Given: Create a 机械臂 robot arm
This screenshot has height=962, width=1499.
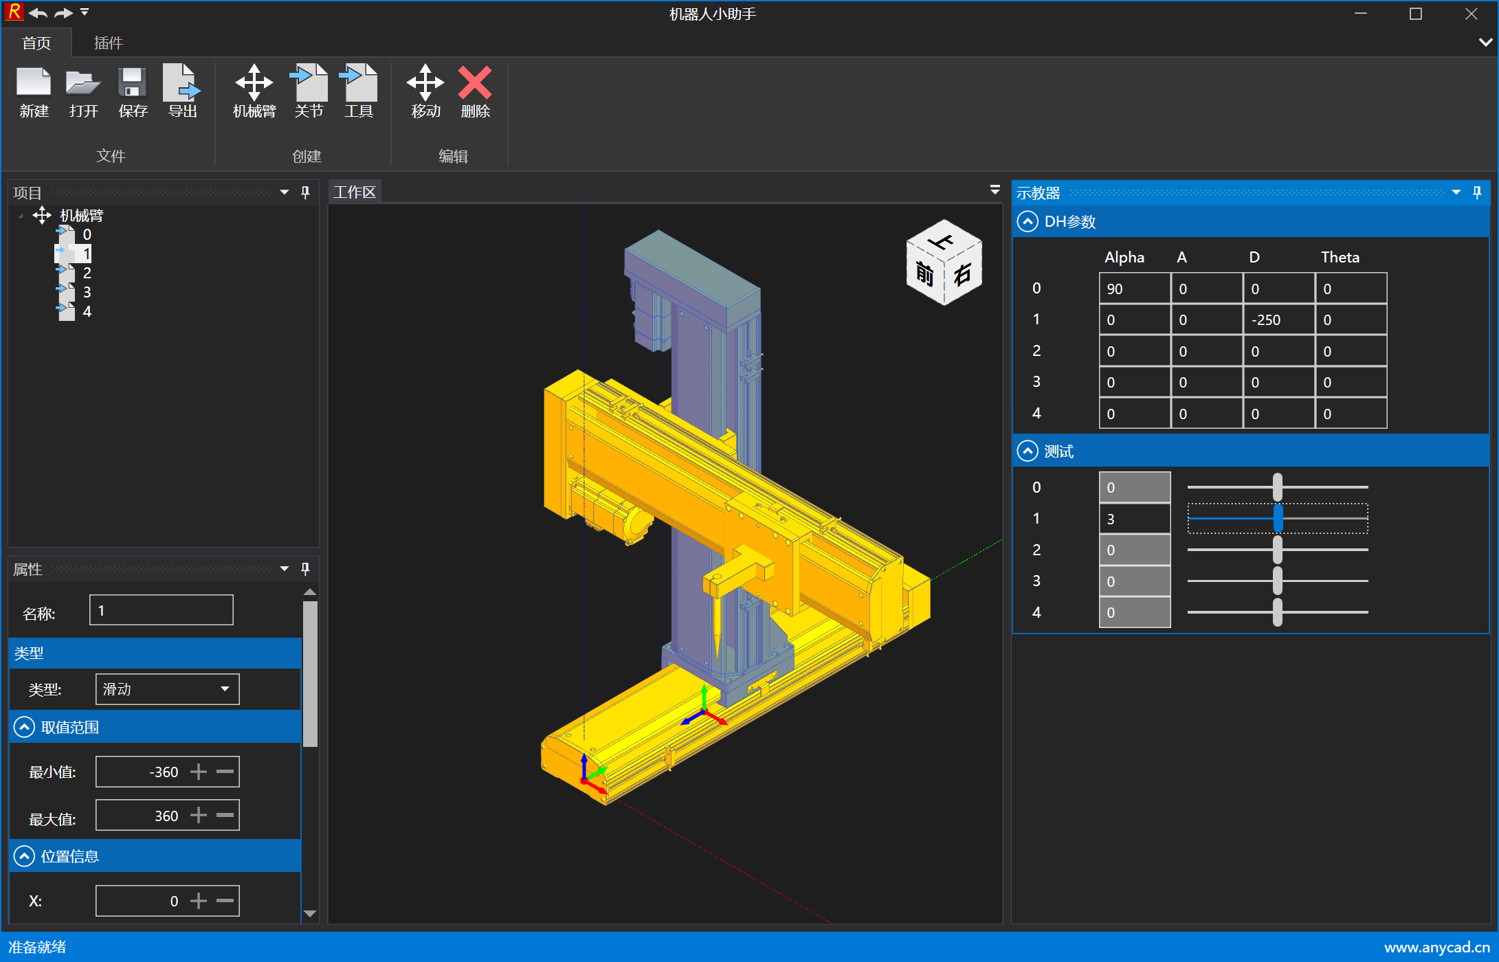Looking at the screenshot, I should click(x=254, y=83).
